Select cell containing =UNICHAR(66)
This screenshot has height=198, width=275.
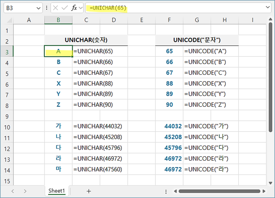(x=100, y=62)
